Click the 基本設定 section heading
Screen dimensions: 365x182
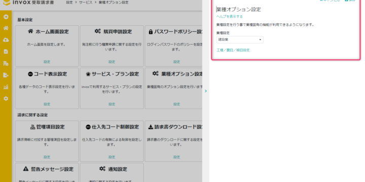[x=25, y=20]
